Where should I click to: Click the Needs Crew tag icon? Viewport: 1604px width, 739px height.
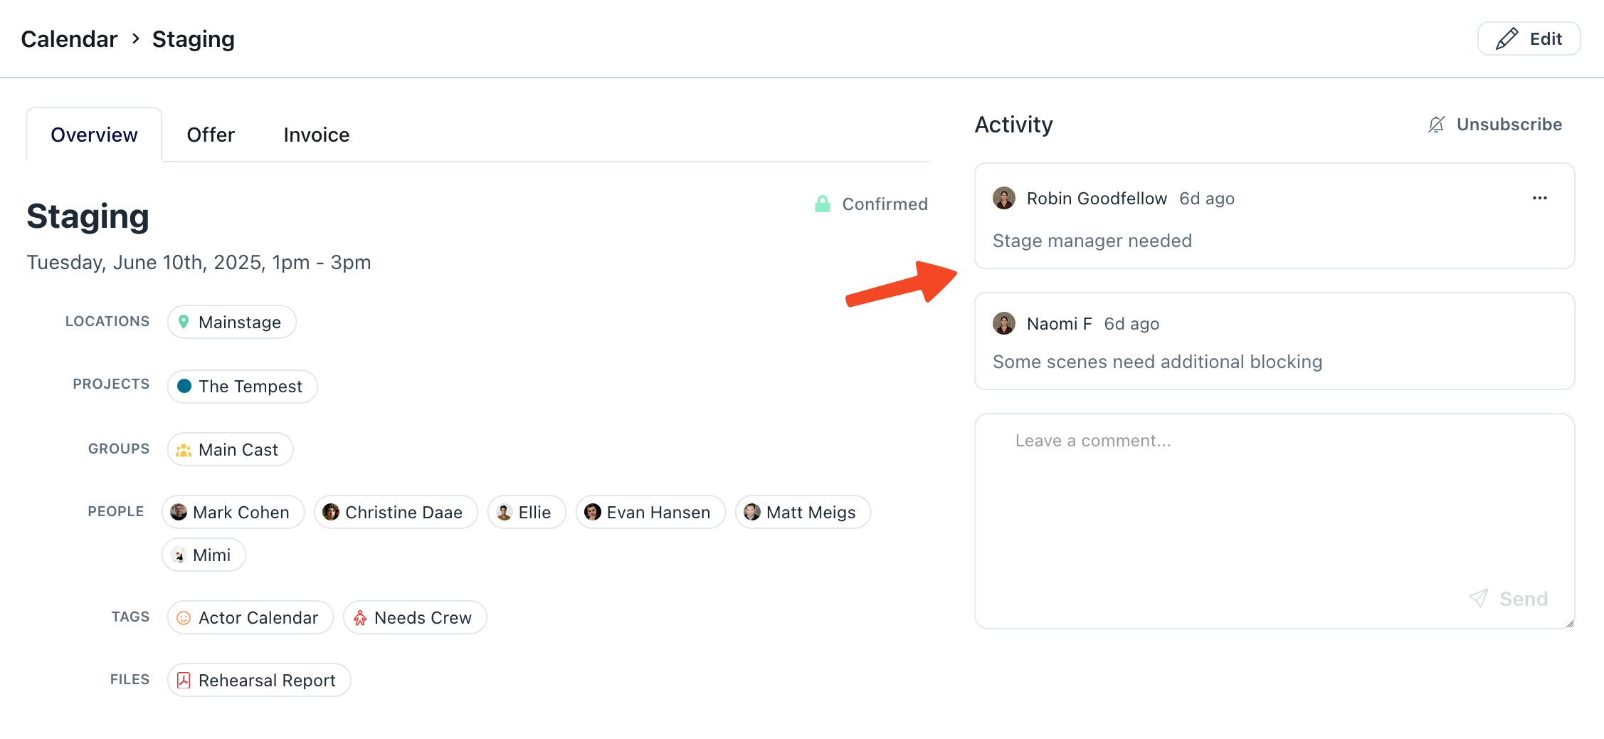(x=360, y=617)
